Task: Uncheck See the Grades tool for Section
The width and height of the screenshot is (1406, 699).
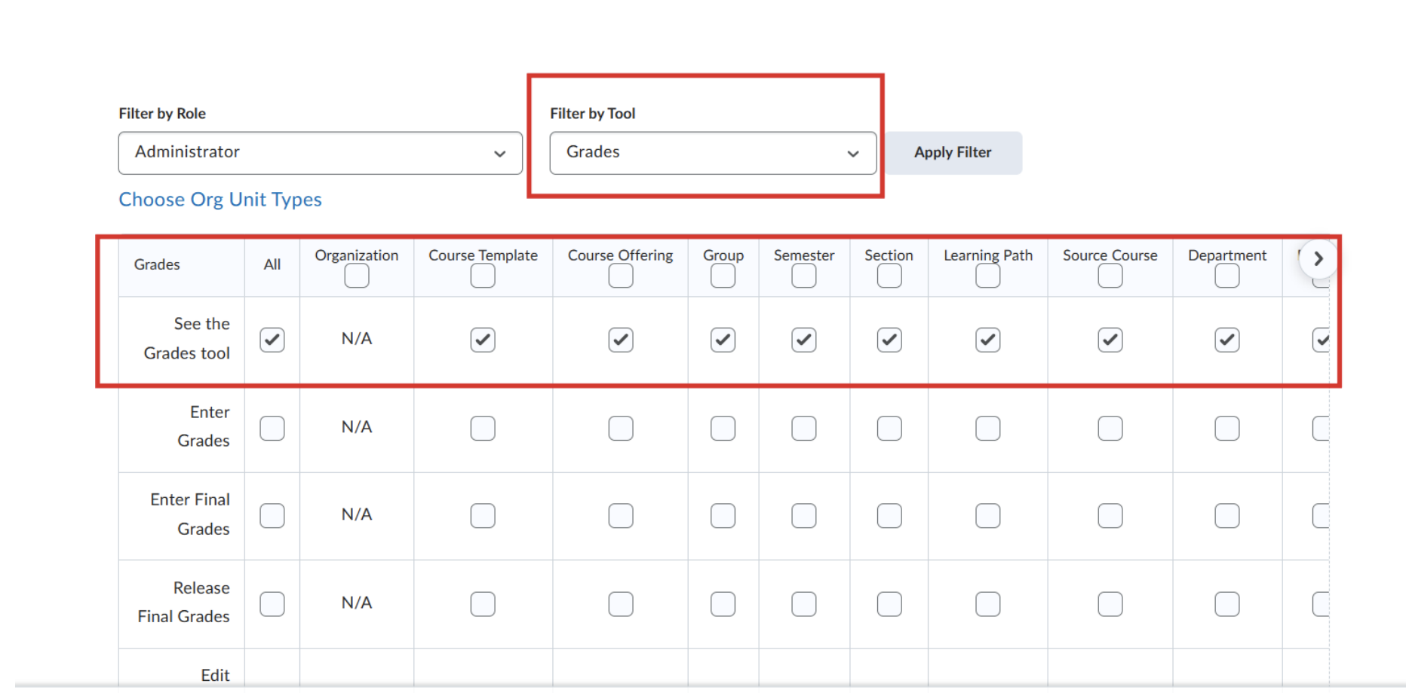Action: [x=889, y=340]
